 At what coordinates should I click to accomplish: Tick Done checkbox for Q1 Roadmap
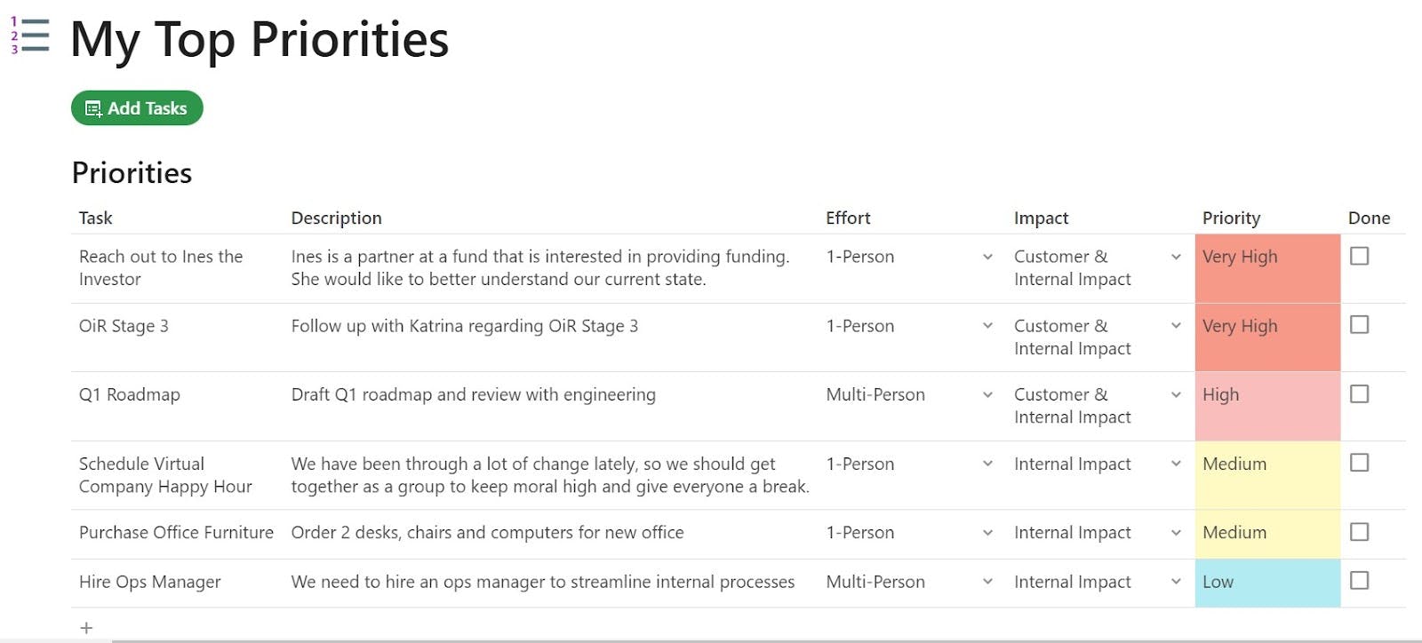(1359, 393)
